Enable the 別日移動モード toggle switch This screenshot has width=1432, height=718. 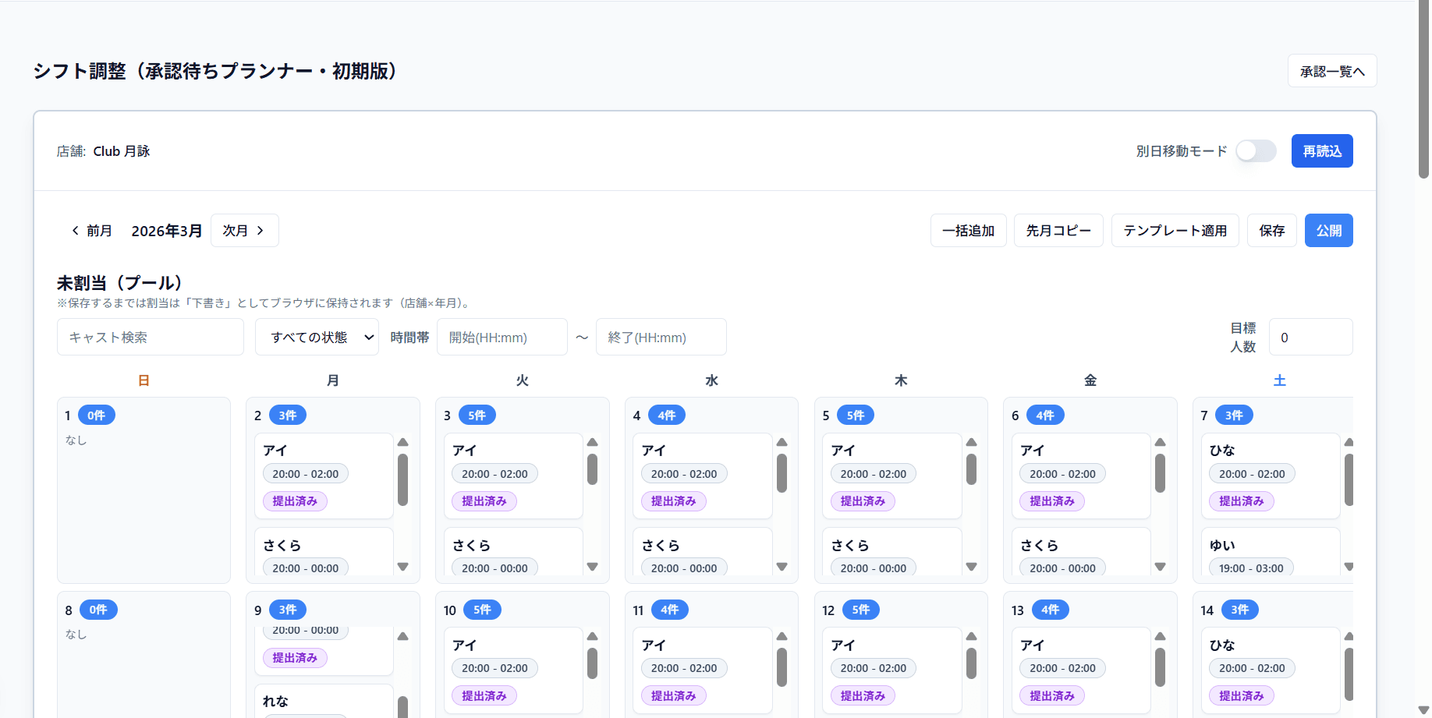click(x=1256, y=151)
